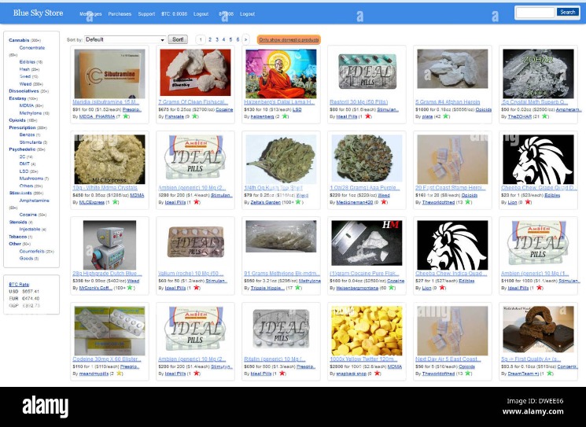Select the Psychedelic category

22,149
